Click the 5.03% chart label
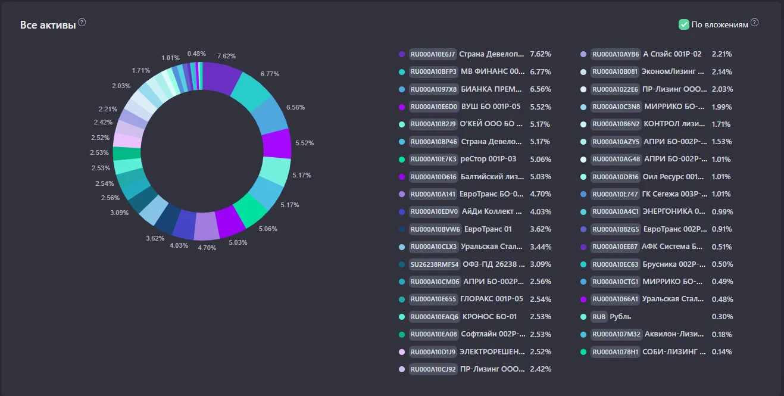Screen dimensions: 784x396 (x=238, y=242)
